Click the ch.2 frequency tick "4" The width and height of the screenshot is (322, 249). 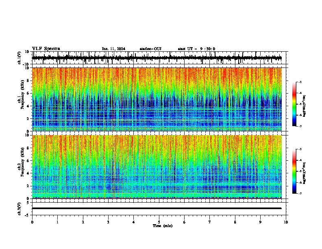(28, 173)
